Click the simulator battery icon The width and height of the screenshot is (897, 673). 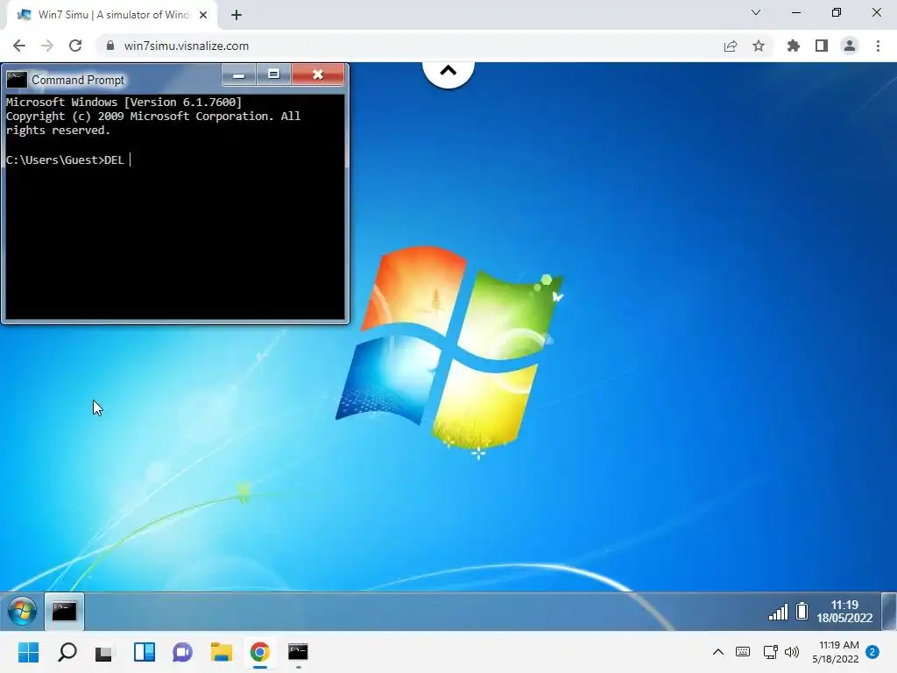point(802,611)
